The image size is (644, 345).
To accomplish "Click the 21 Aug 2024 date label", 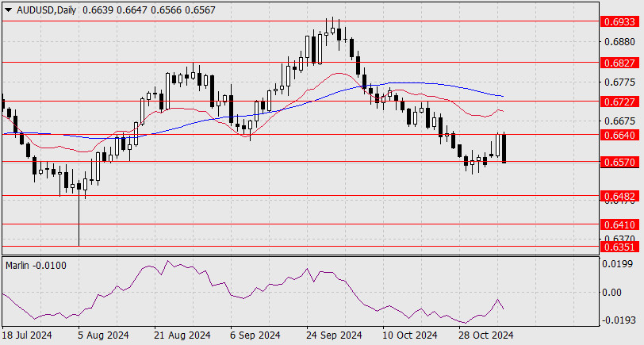I will coord(182,335).
